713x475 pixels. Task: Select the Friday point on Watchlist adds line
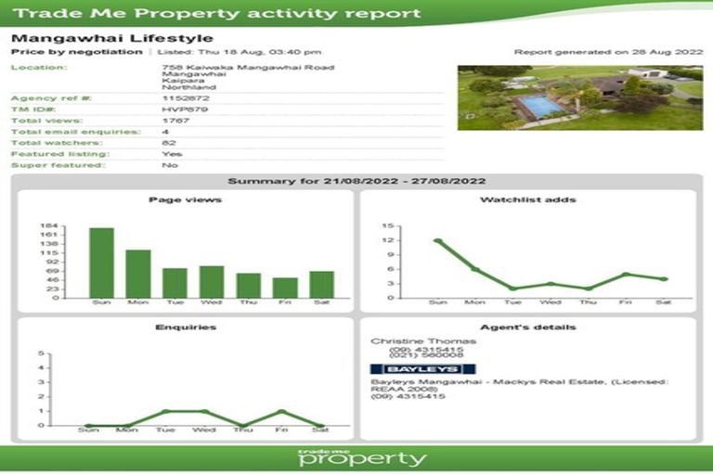tap(626, 275)
